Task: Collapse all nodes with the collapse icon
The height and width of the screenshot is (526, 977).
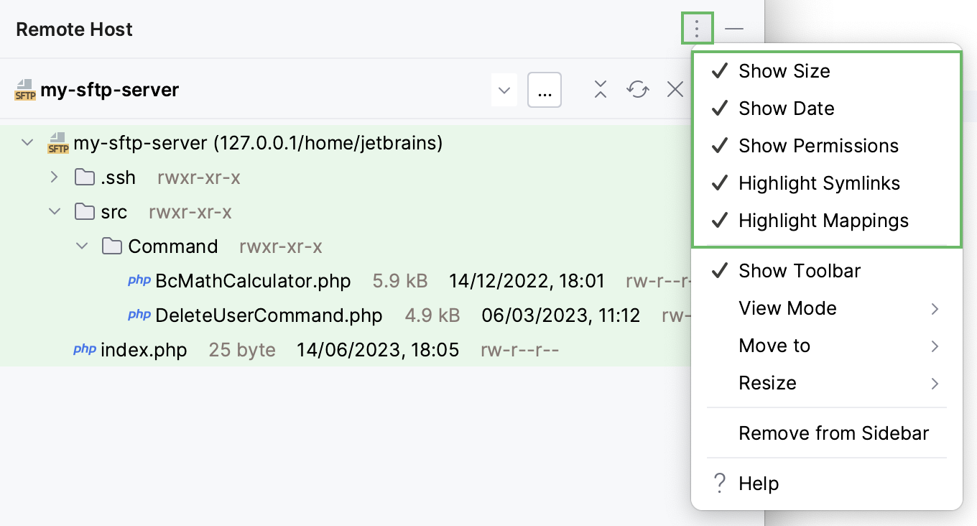Action: (600, 89)
